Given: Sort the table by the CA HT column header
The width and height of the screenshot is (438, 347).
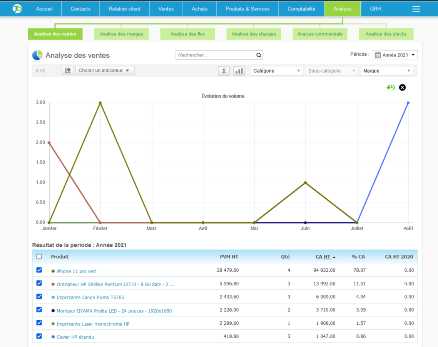Looking at the screenshot, I should click(323, 257).
